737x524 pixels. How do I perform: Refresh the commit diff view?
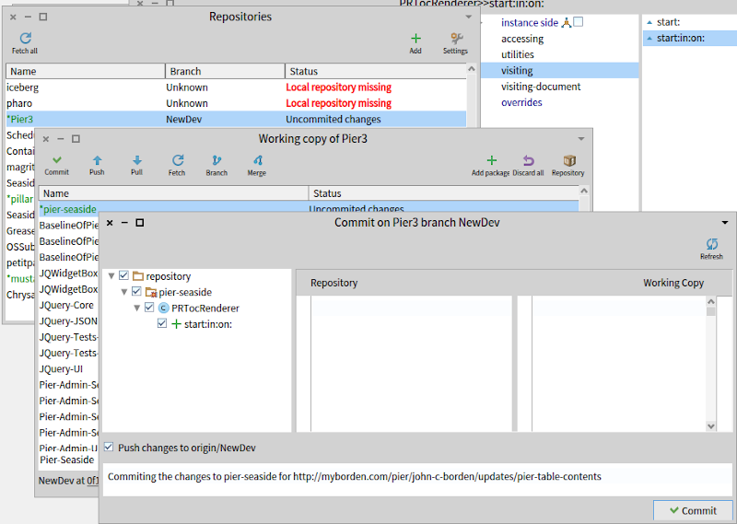point(711,244)
